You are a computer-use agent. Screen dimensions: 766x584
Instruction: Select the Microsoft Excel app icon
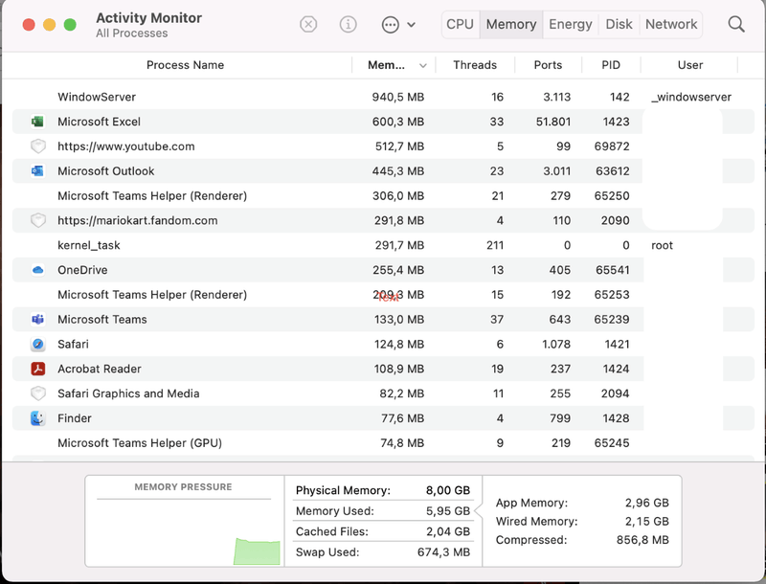coord(38,122)
